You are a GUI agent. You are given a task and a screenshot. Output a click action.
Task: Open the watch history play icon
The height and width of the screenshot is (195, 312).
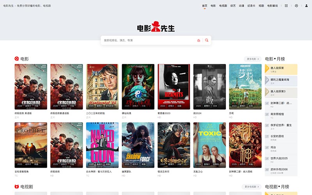coord(296,6)
